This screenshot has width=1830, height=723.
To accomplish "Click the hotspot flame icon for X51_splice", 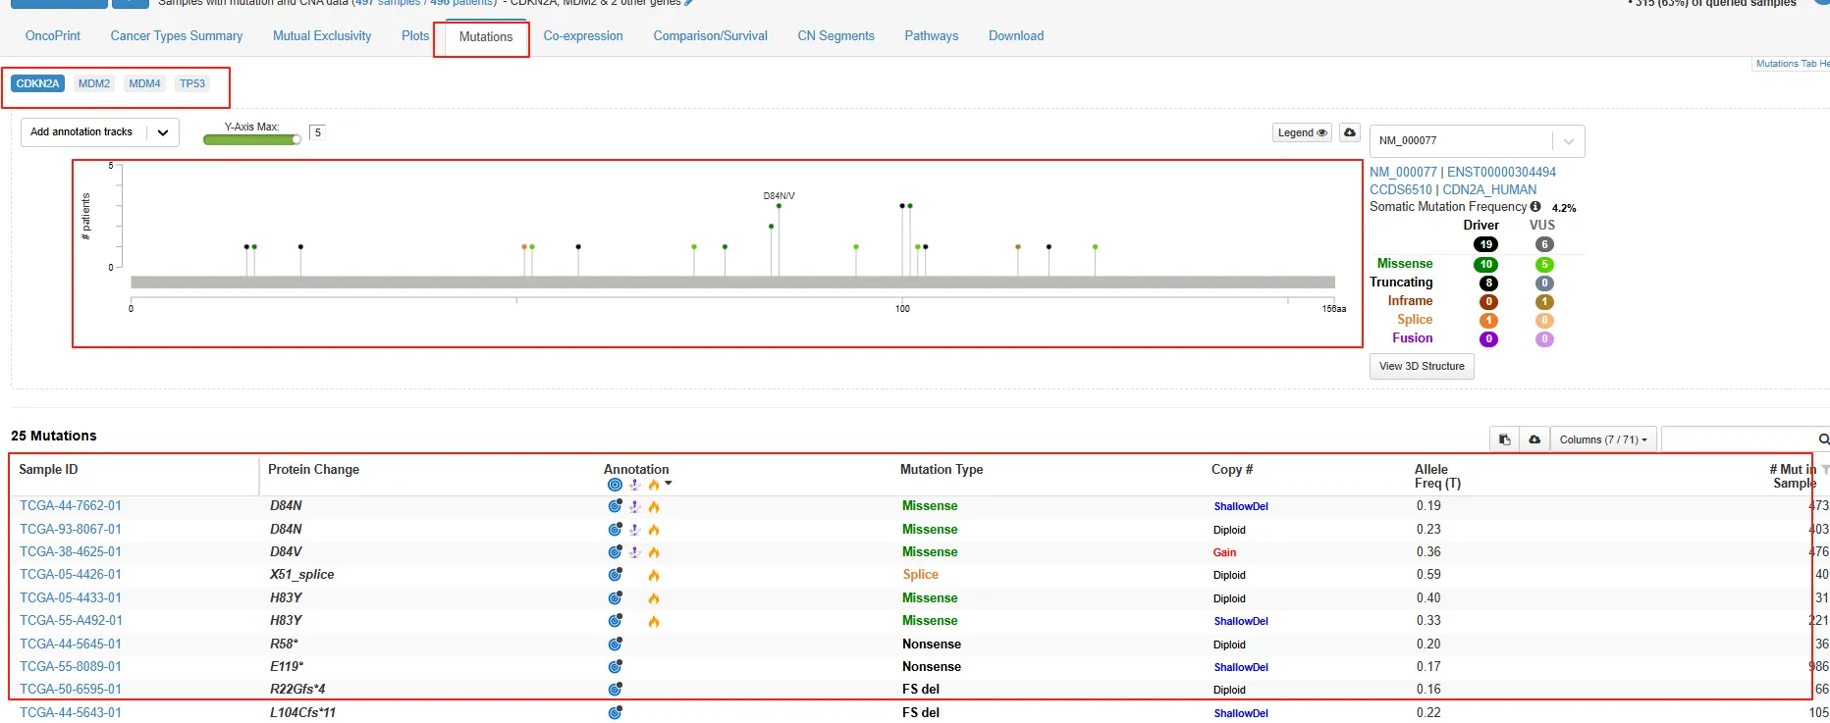I will (x=654, y=576).
